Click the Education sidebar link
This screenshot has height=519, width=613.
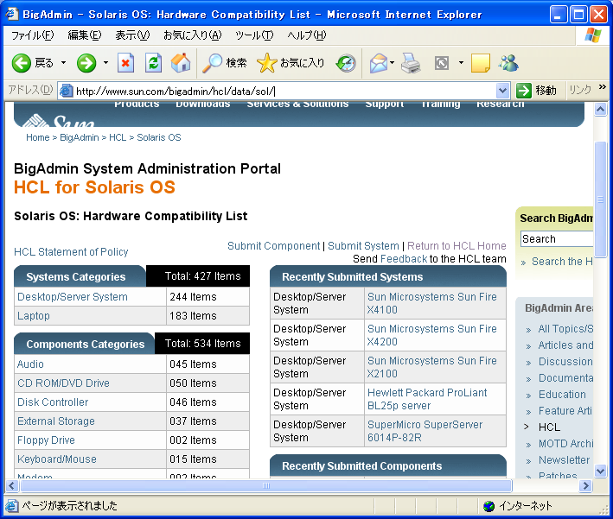562,395
